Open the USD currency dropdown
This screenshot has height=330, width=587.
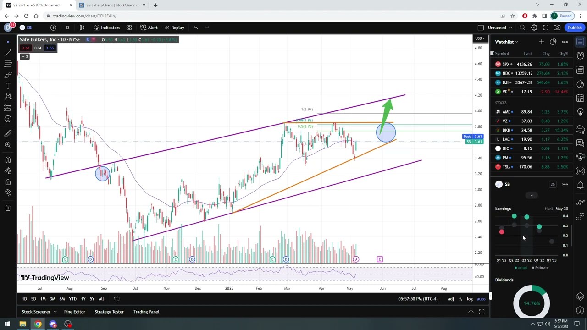point(480,38)
